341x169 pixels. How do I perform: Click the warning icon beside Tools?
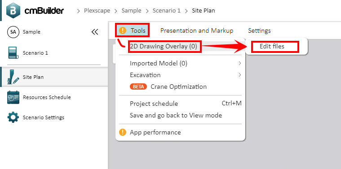coord(123,30)
